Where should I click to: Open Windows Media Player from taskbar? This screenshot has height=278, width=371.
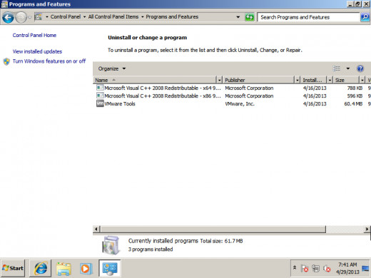click(x=86, y=269)
